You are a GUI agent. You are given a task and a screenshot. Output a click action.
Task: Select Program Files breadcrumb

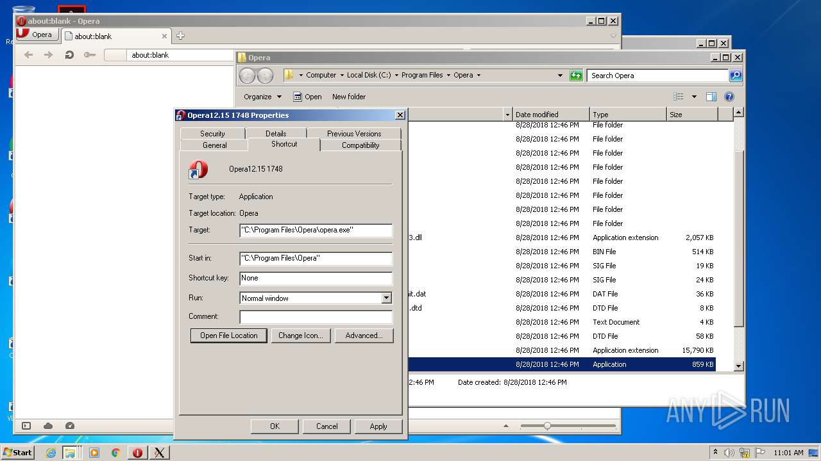tap(422, 75)
